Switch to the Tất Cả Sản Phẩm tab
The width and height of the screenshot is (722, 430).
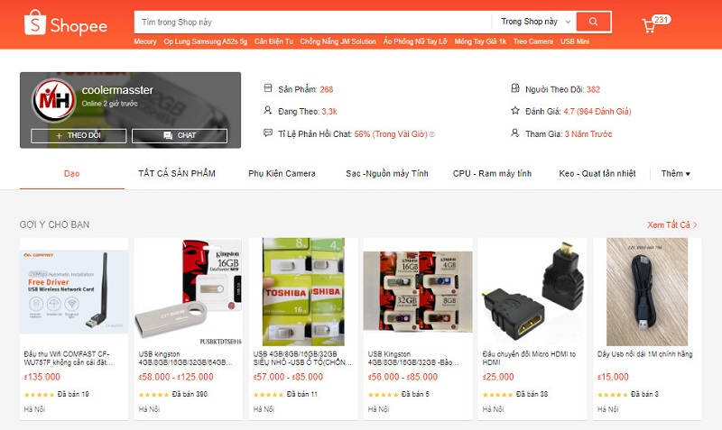(x=177, y=173)
